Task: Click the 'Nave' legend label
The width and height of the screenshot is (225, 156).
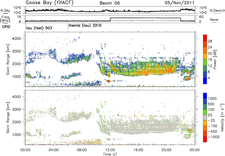Action: [214, 20]
